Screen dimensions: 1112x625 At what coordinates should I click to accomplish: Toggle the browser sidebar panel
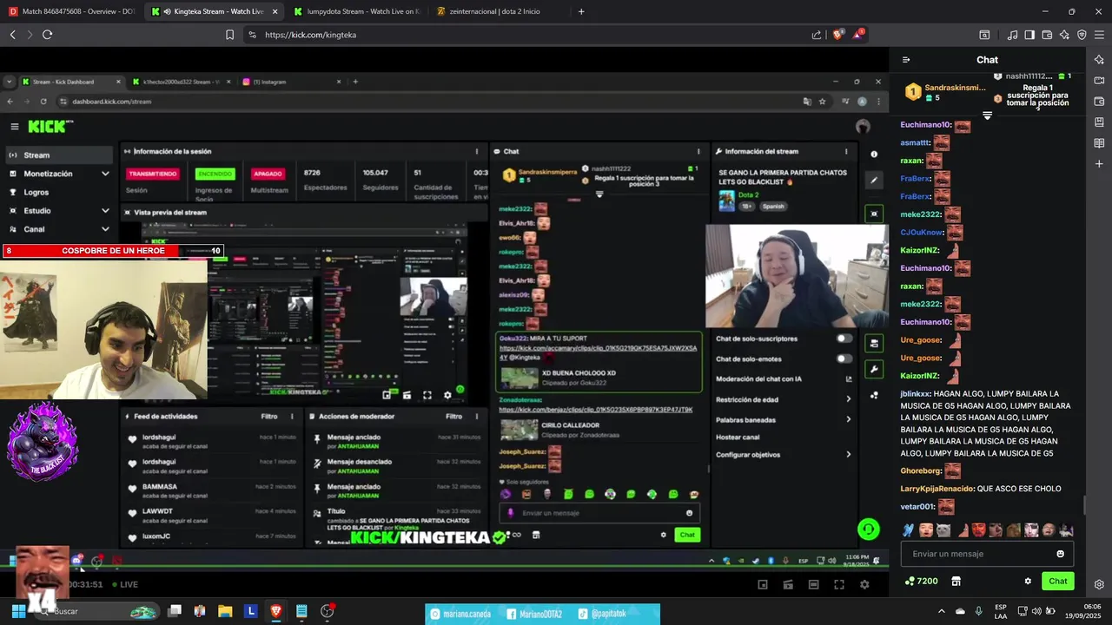(1029, 35)
